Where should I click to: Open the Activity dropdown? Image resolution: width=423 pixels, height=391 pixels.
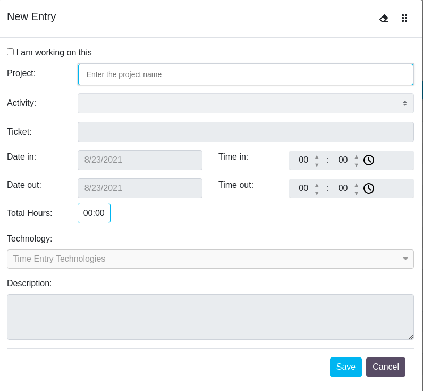pyautogui.click(x=246, y=103)
